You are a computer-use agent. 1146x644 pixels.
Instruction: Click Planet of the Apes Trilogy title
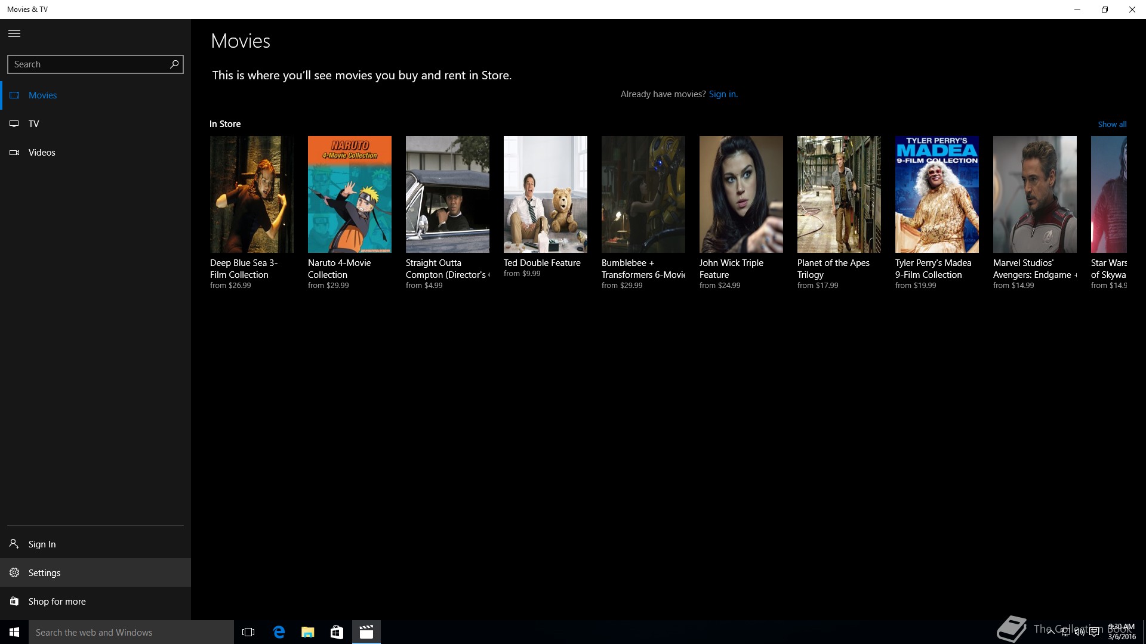coord(833,269)
